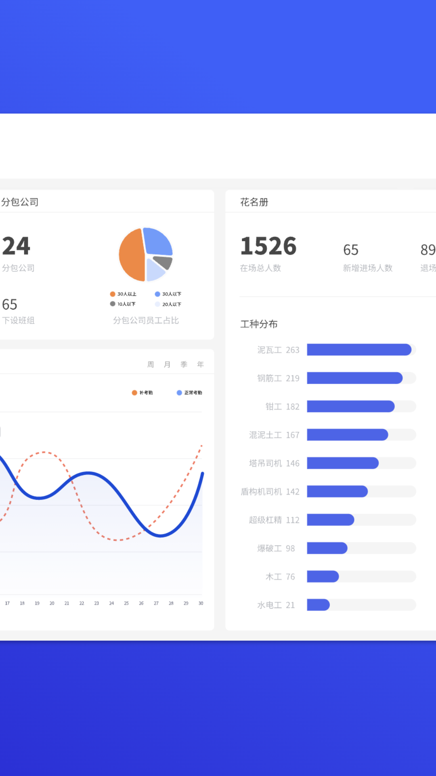Switch chart to 月 view
The width and height of the screenshot is (436, 776).
167,365
